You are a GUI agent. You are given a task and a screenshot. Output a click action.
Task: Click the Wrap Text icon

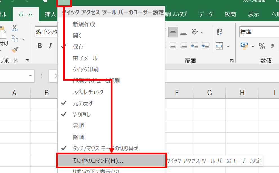coord(219,32)
